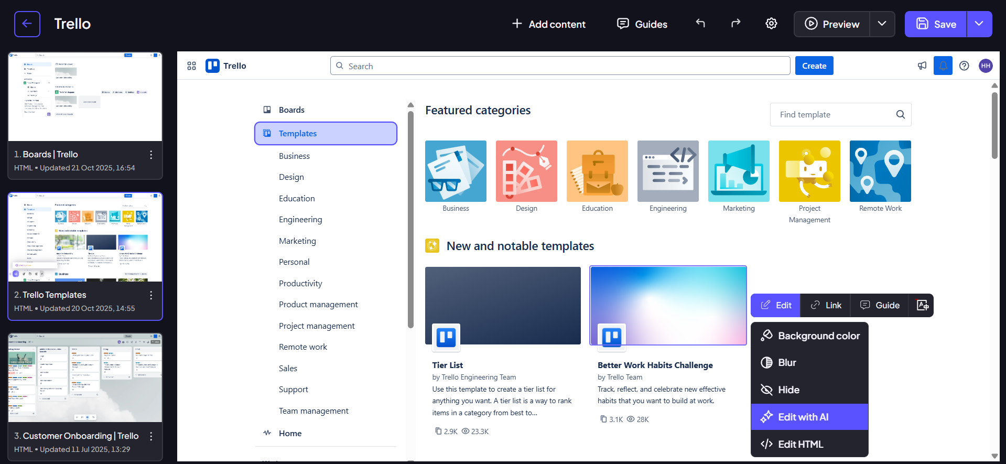The width and height of the screenshot is (1006, 464).
Task: Select Background color menu option
Action: [x=809, y=336]
